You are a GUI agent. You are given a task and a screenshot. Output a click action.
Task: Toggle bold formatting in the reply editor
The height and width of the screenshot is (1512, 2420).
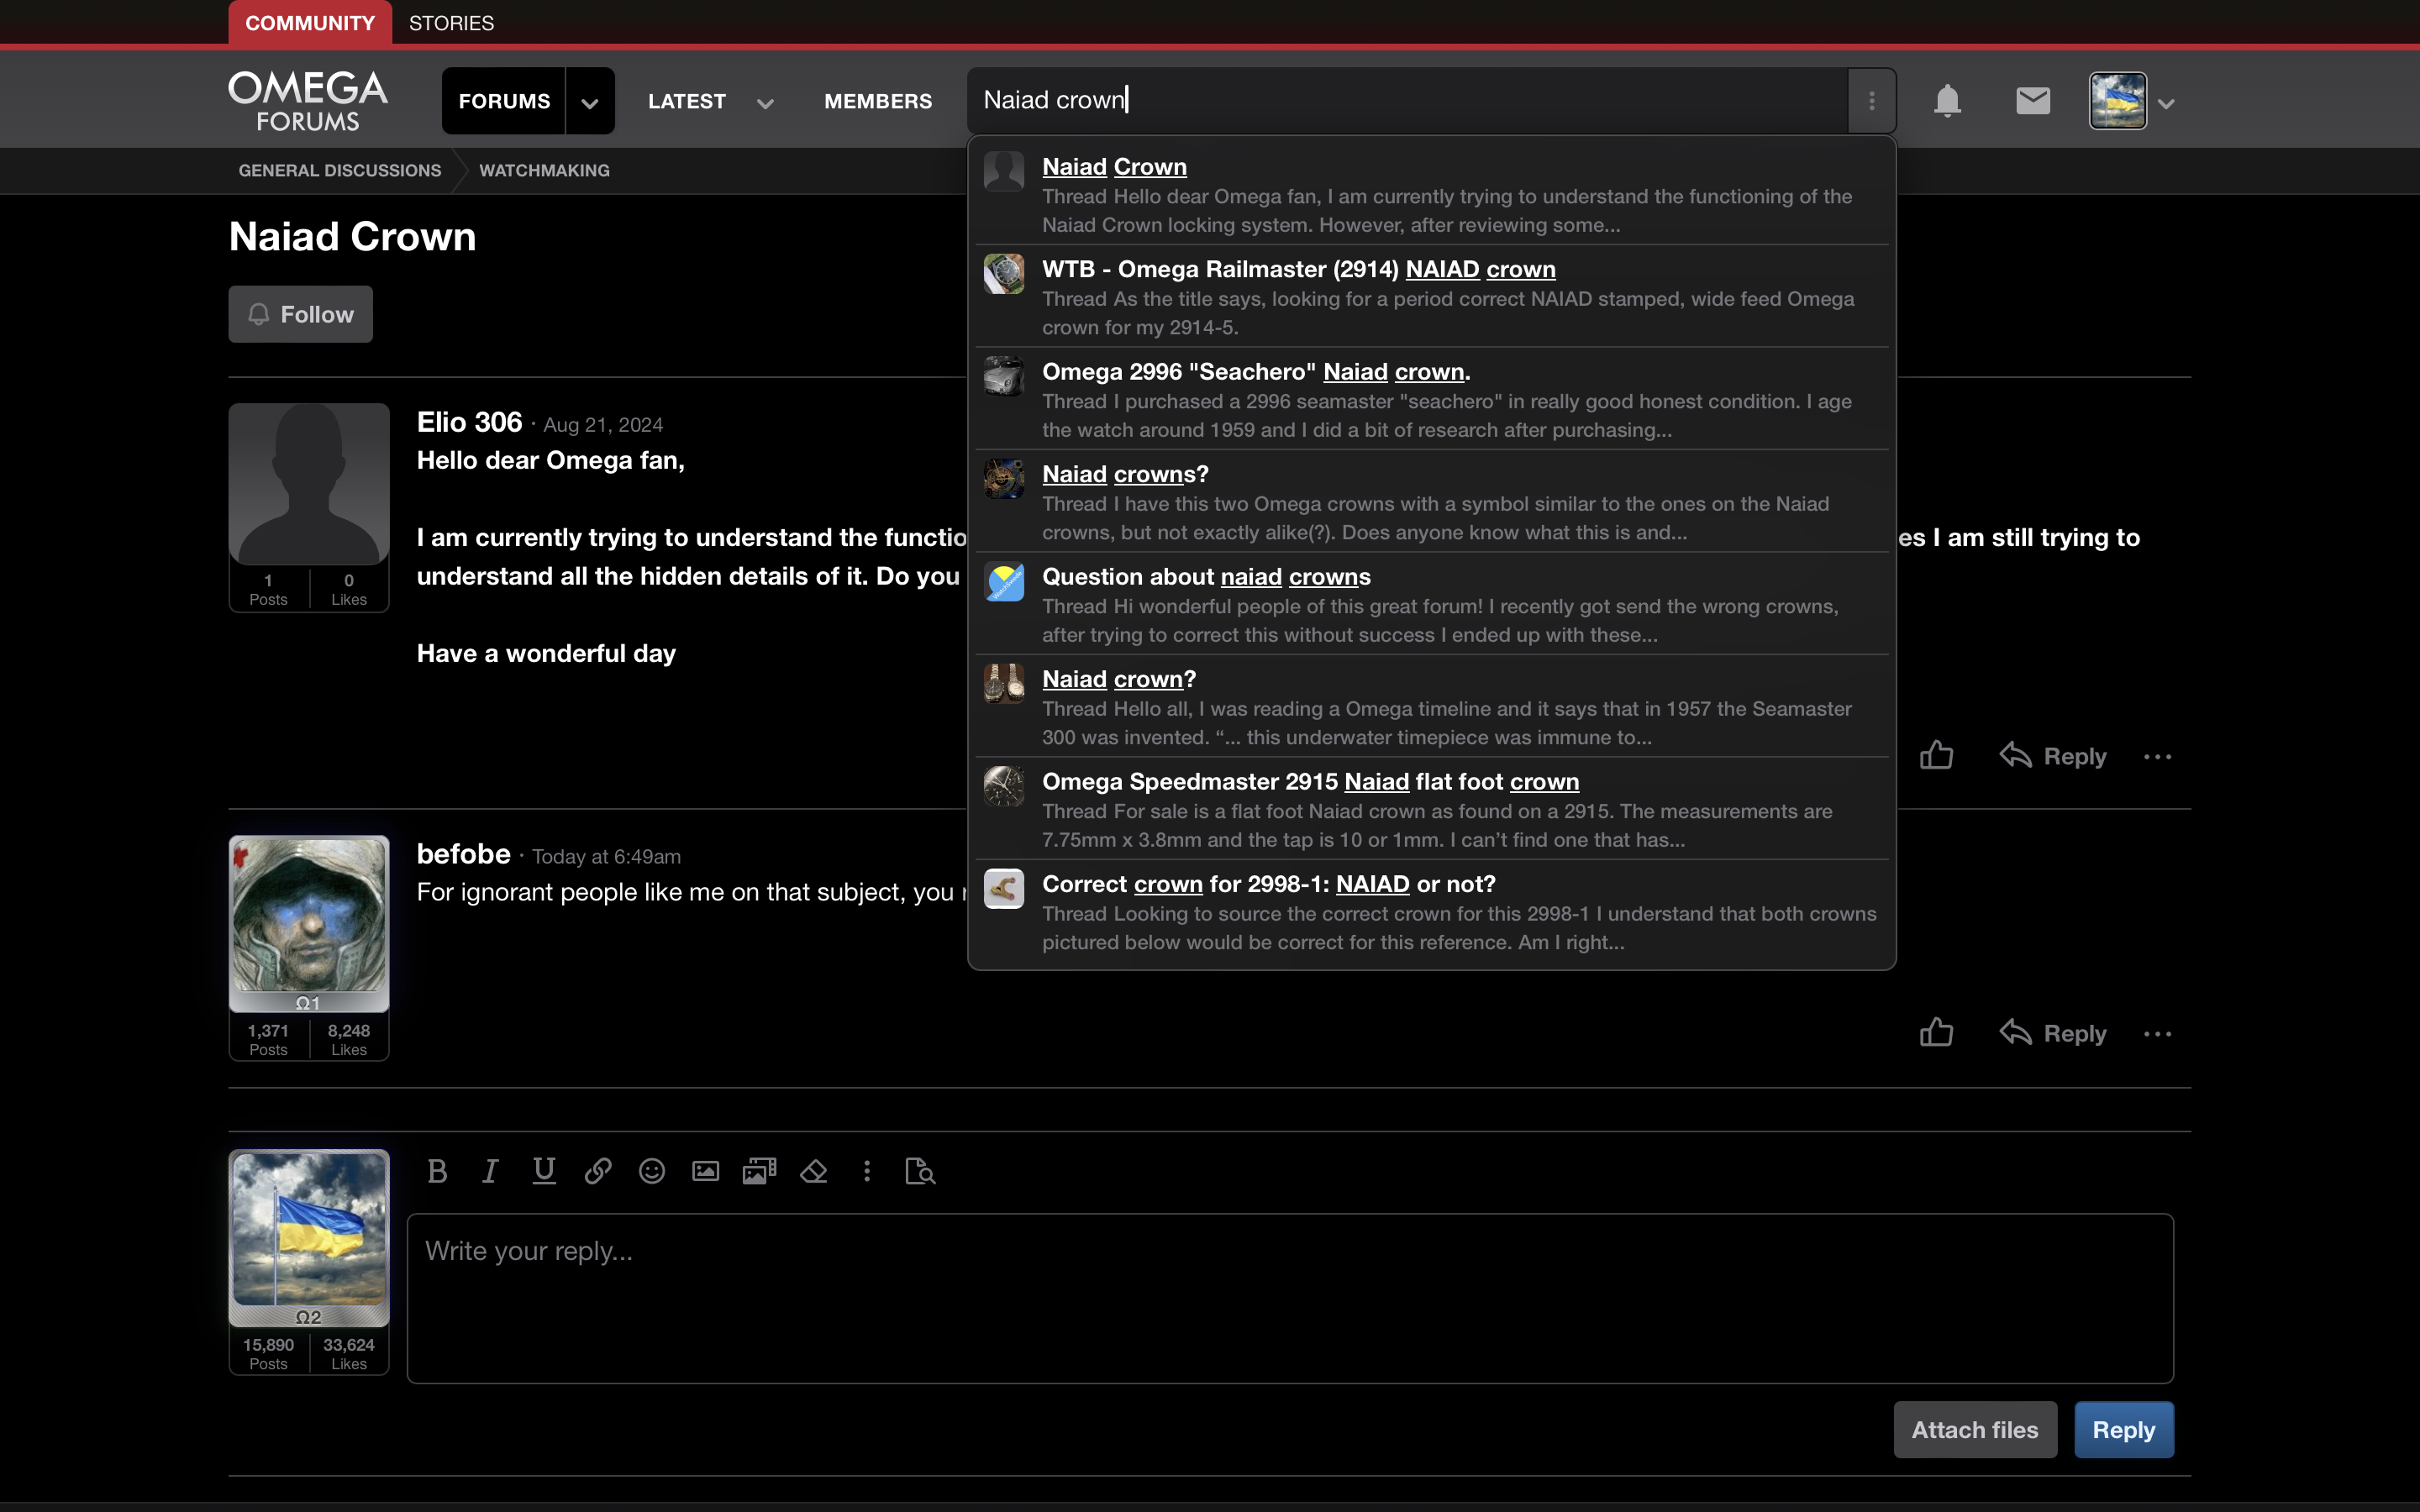tap(437, 1171)
